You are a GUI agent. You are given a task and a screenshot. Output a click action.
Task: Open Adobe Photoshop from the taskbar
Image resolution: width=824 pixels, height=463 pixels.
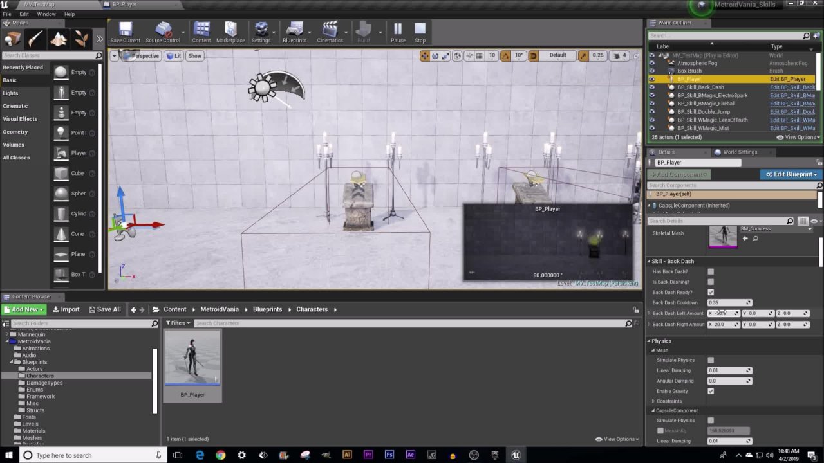[x=389, y=455]
